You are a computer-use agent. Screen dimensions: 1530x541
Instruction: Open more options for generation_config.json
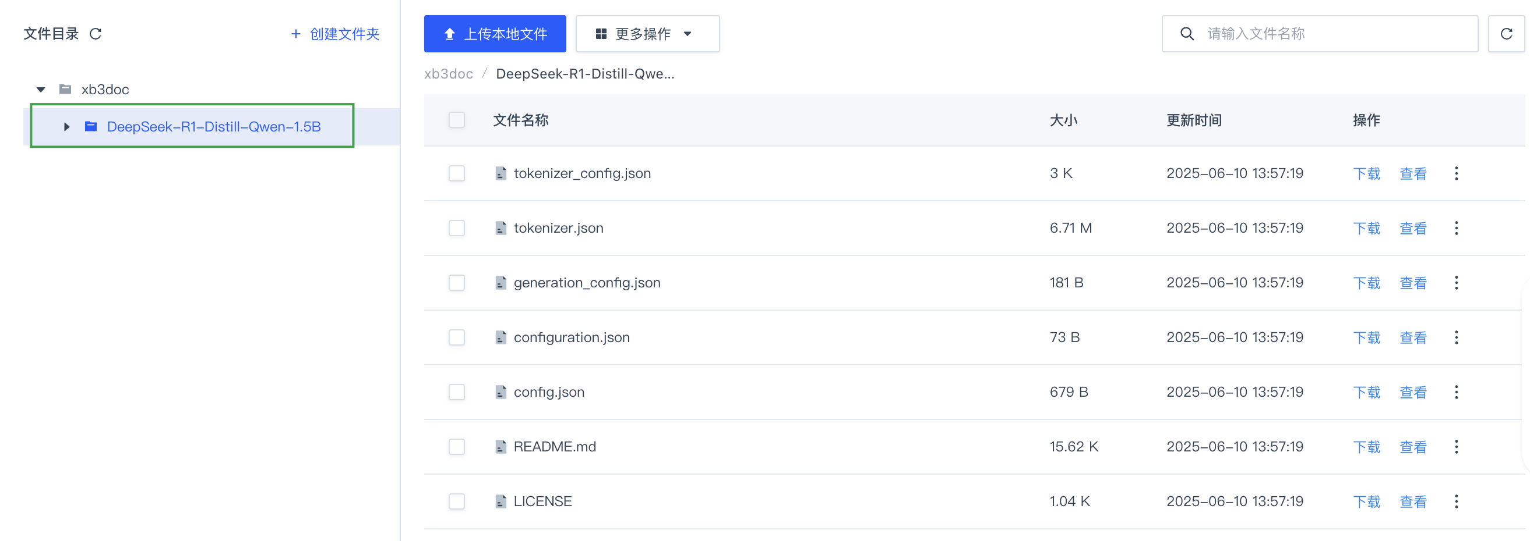(1456, 282)
